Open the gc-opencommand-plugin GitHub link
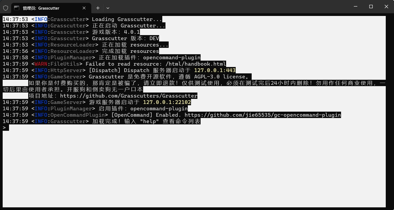 coord(263,115)
